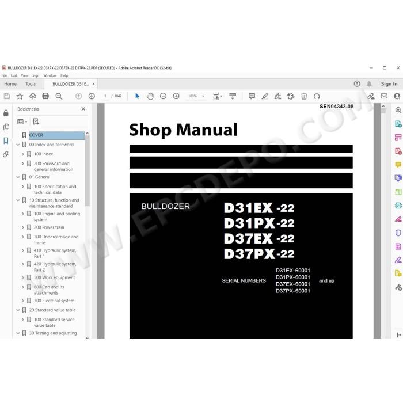Viewport: 403px width, 403px height.
Task: Open the page thumbnails panel icon
Action: coord(6,127)
